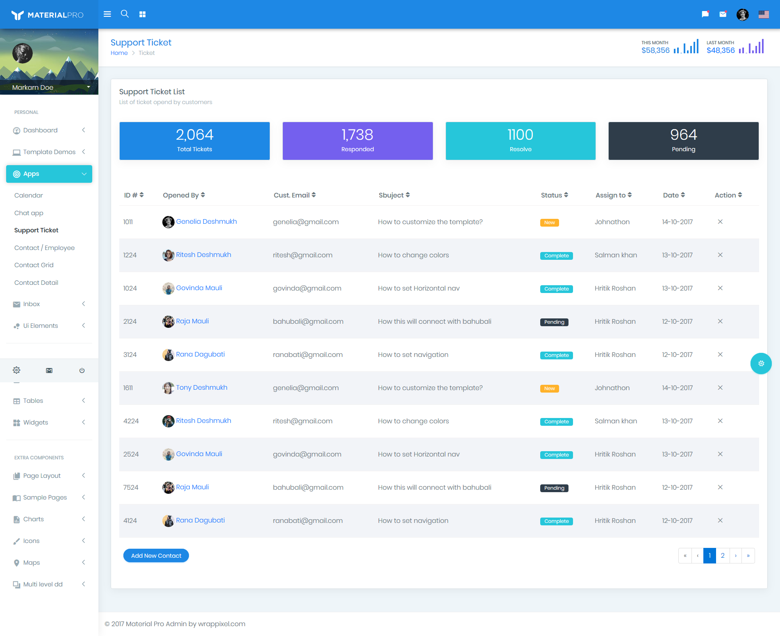Open the mail envelope icon in header
780x636 pixels.
pyautogui.click(x=723, y=14)
